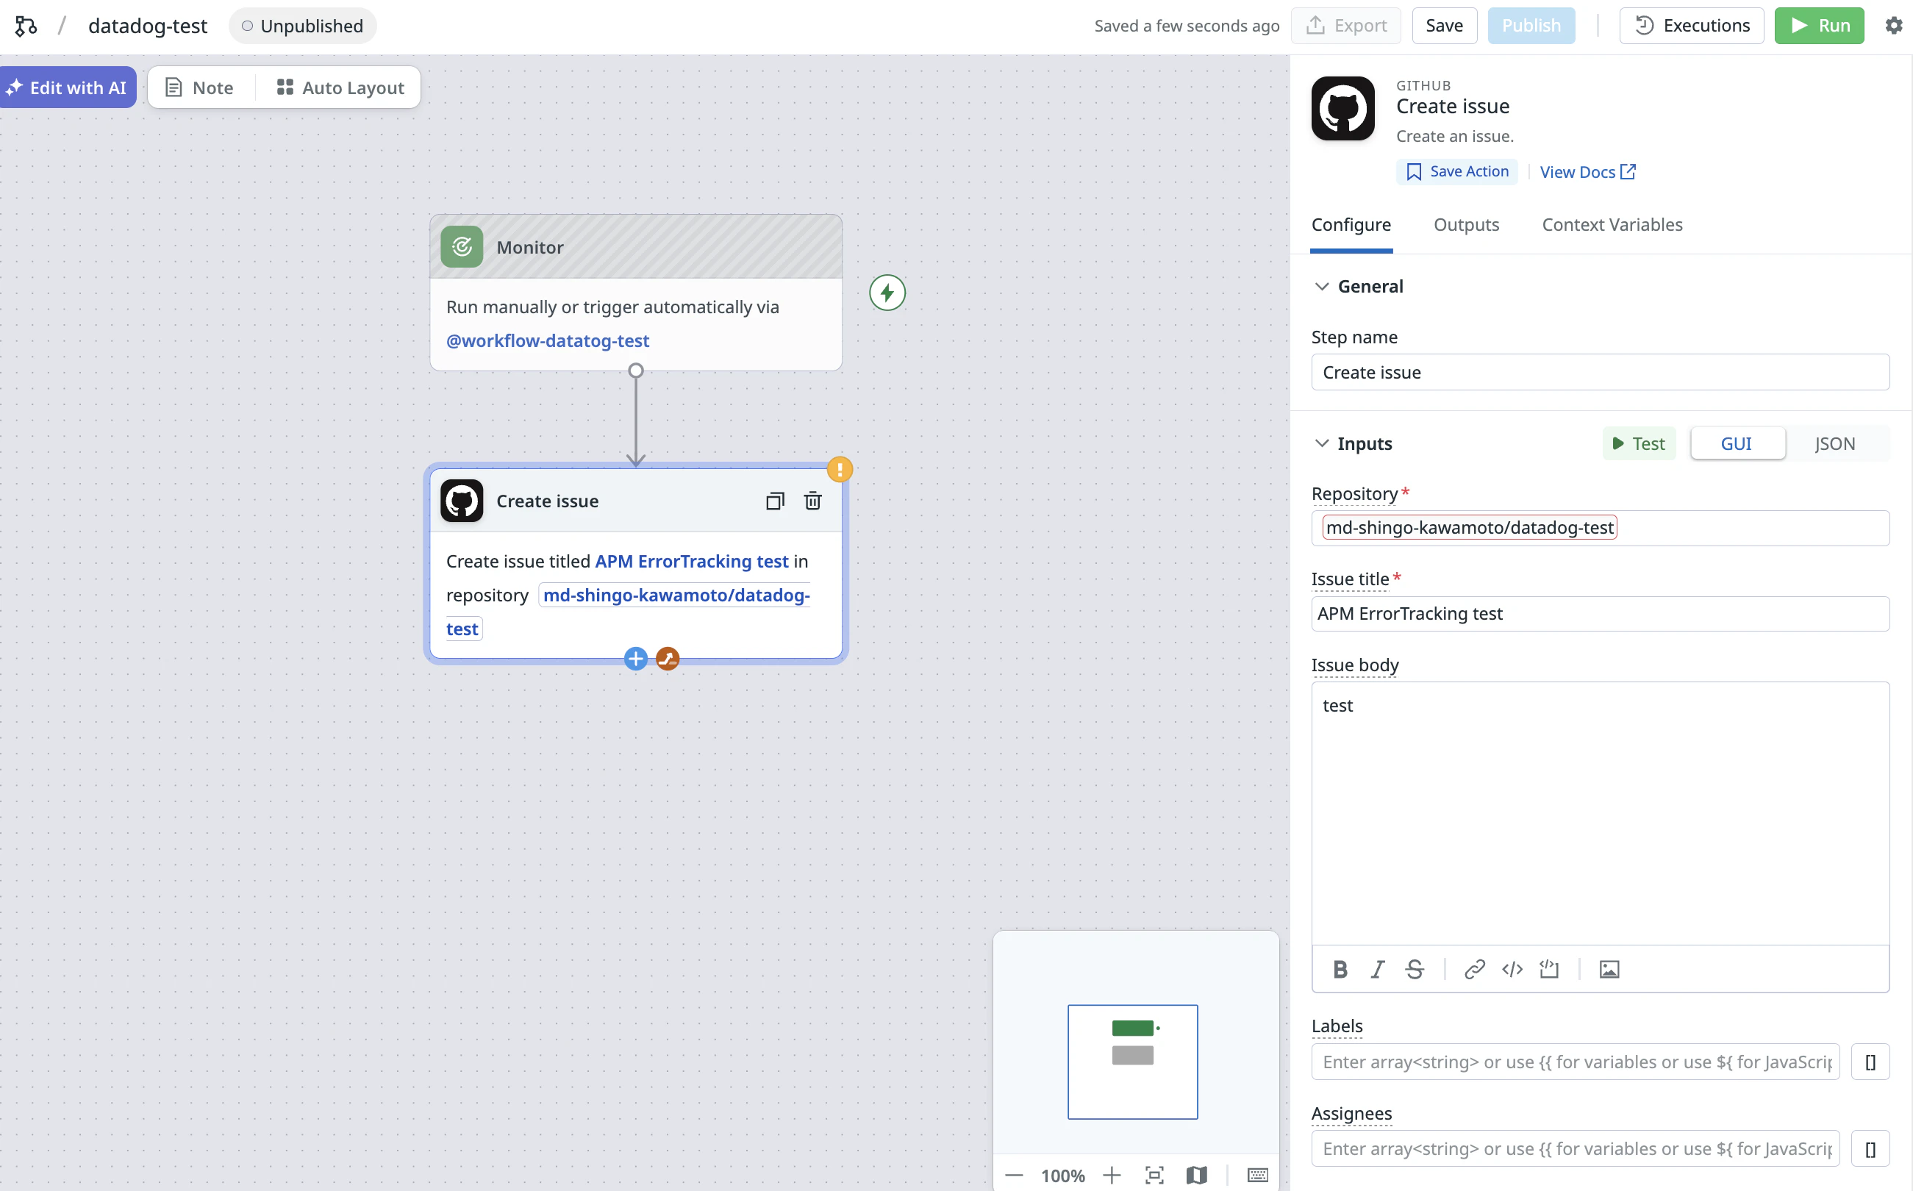Viewport: 1913px width, 1191px height.
Task: Apply strikethrough to issue body
Action: [1415, 970]
